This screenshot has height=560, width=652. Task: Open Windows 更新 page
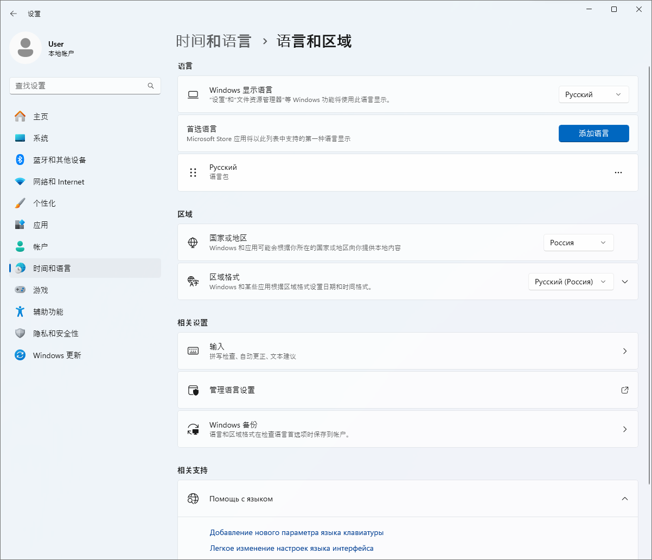point(85,355)
